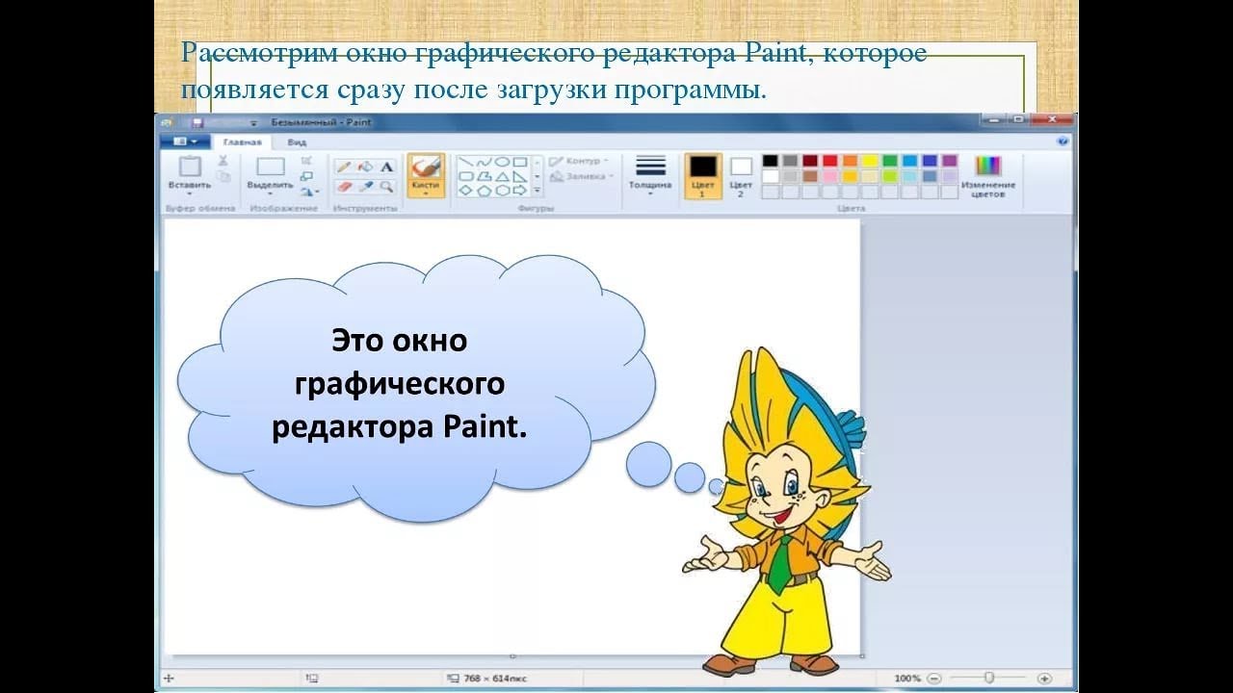The height and width of the screenshot is (693, 1233).
Task: Click the white drawing canvas area
Action: 512,438
